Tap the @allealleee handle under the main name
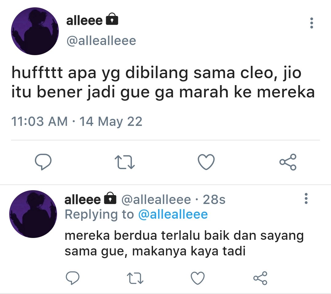 tap(101, 41)
